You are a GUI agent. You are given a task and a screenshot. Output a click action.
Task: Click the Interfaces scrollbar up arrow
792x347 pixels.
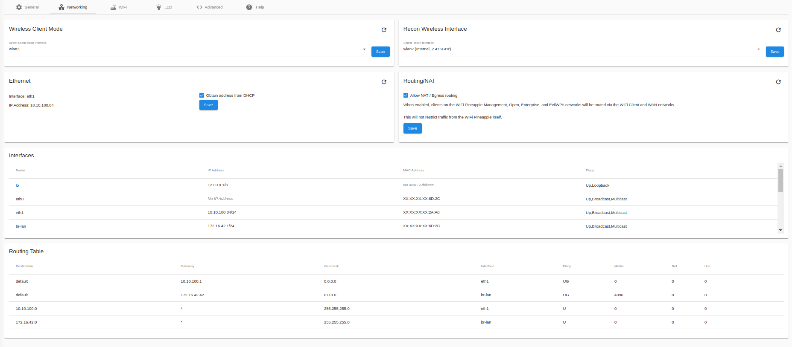(780, 166)
